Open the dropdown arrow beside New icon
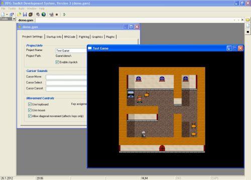 7,14
